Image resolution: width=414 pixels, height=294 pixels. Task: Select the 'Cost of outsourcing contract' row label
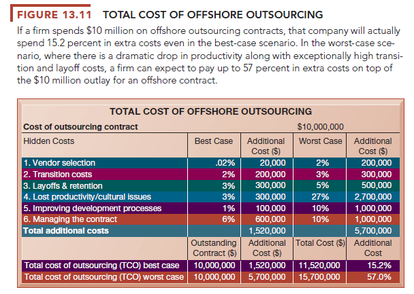click(81, 126)
